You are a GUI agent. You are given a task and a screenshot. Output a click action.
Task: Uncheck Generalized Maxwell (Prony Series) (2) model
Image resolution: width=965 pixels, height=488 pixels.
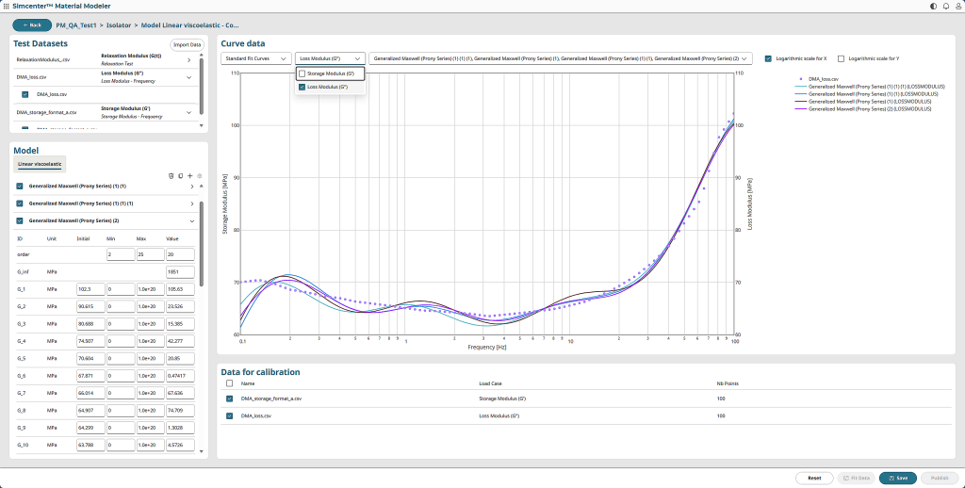click(20, 221)
